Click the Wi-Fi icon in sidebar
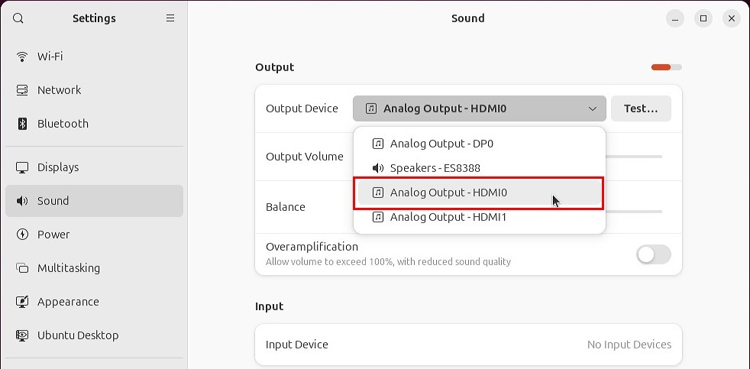 (22, 57)
